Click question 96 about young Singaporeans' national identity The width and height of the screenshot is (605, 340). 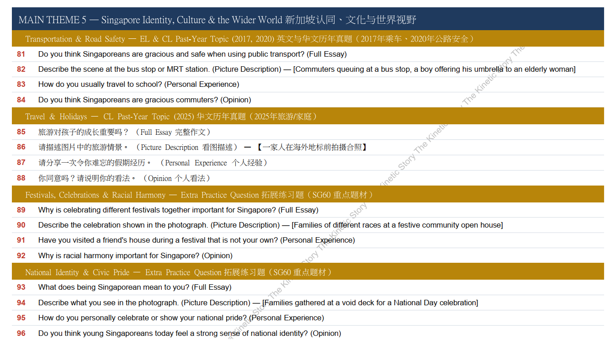click(x=190, y=333)
